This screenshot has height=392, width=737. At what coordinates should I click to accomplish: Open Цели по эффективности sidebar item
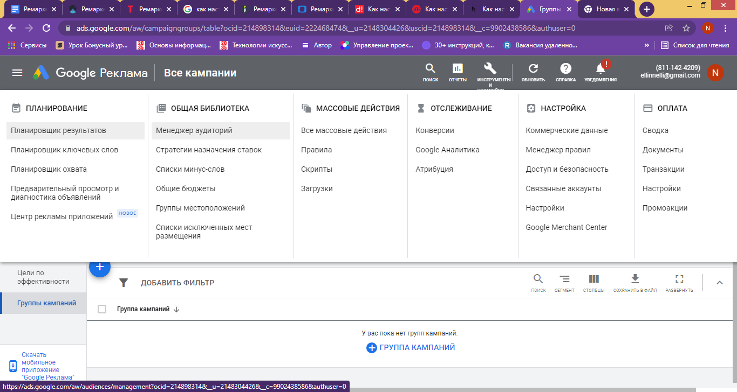tap(43, 277)
